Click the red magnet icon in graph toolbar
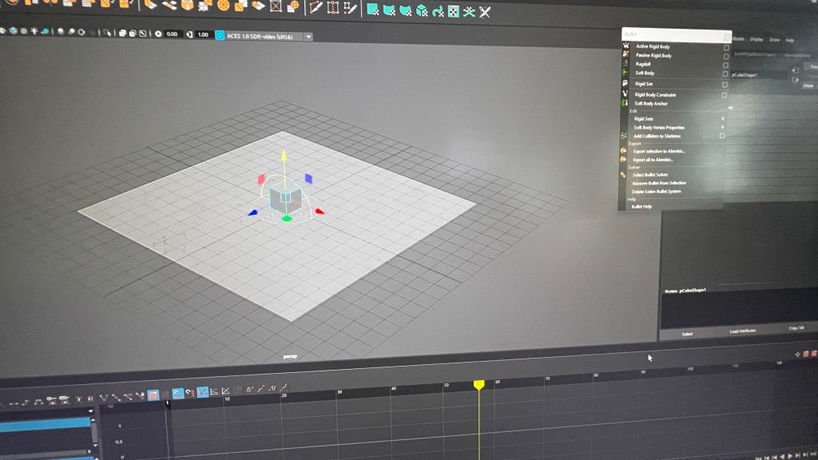The width and height of the screenshot is (818, 460). (x=189, y=393)
